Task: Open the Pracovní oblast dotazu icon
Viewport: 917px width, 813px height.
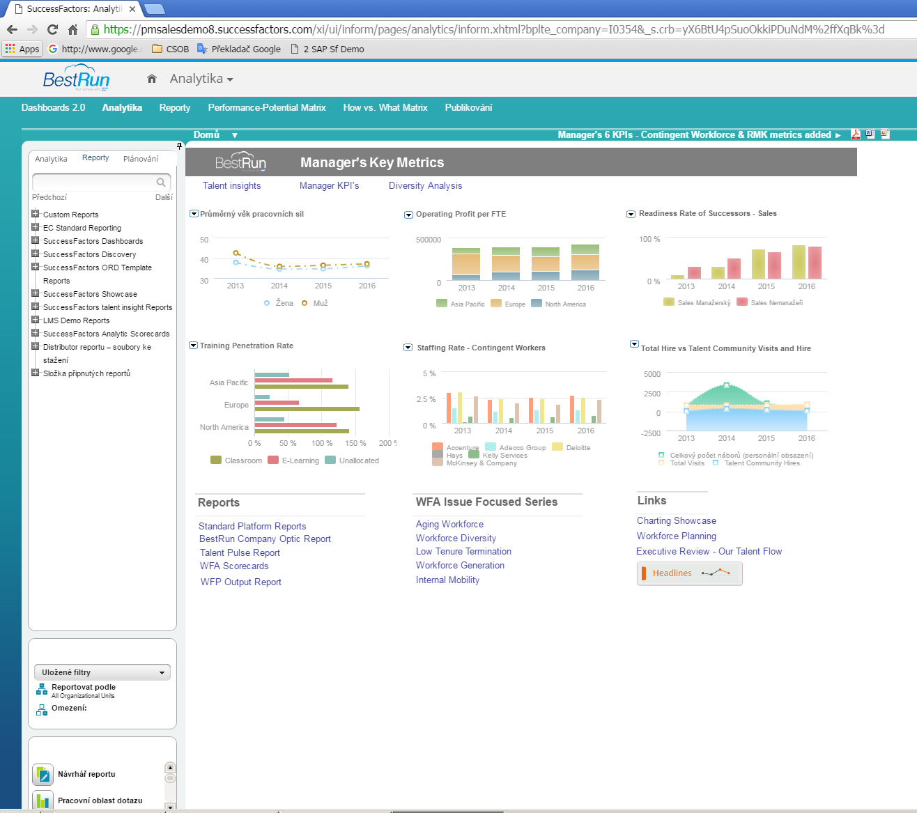Action: coord(43,800)
